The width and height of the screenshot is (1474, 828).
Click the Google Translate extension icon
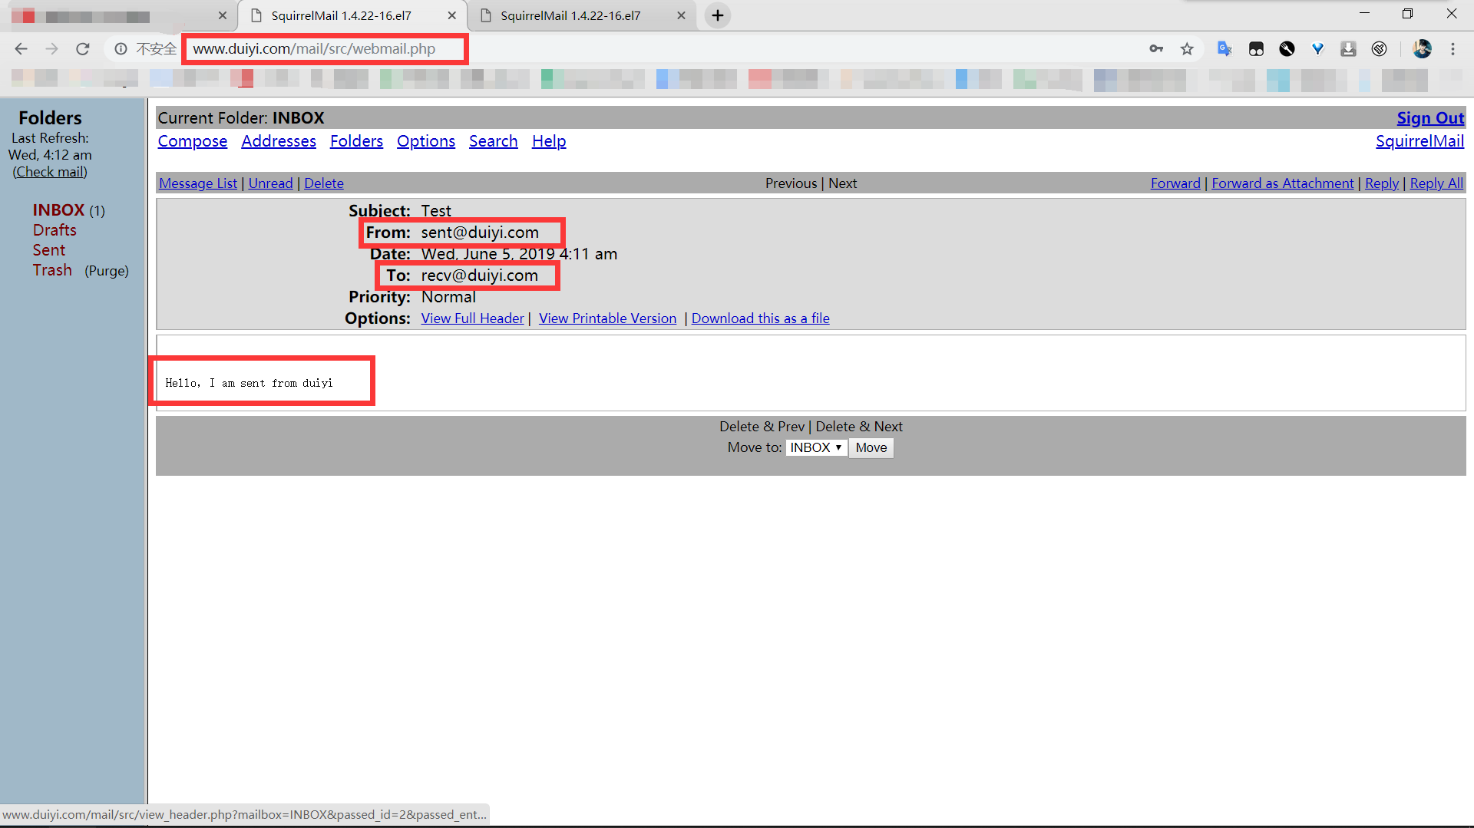pos(1224,49)
